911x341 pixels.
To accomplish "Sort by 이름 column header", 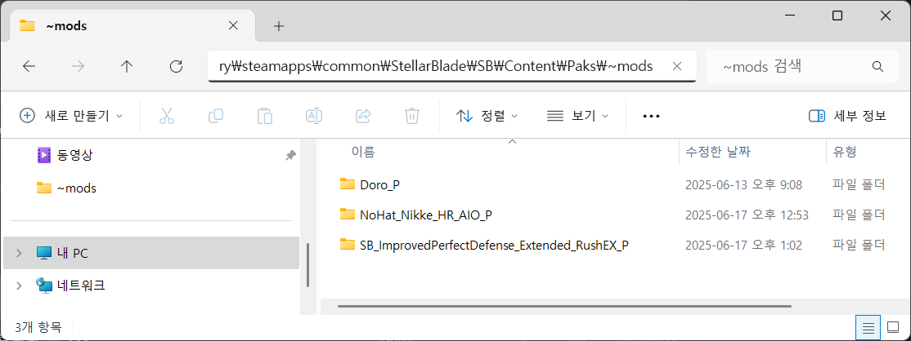I will (x=363, y=153).
